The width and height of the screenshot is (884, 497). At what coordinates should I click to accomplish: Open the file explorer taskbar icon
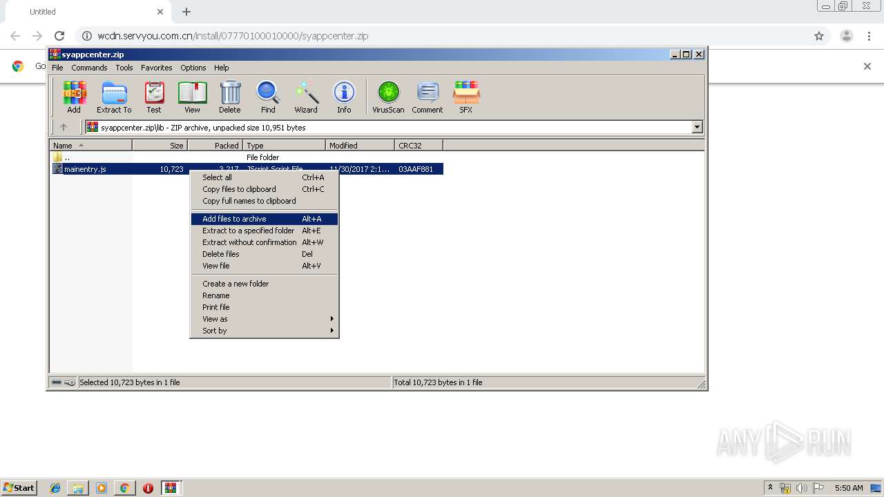78,488
